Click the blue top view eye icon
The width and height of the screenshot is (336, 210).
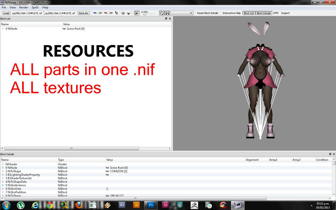click(x=95, y=13)
